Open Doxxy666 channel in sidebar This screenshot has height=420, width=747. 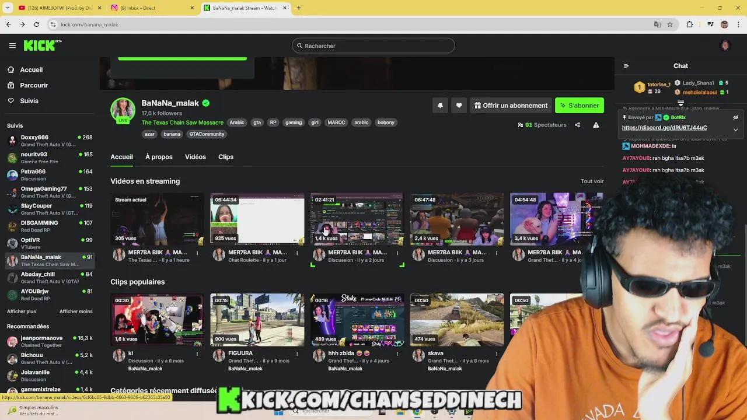(50, 141)
